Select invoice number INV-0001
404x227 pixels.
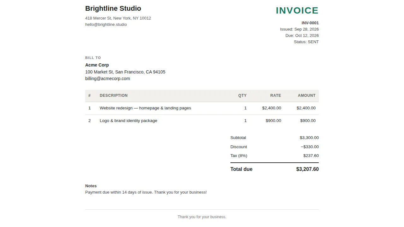pos(310,23)
